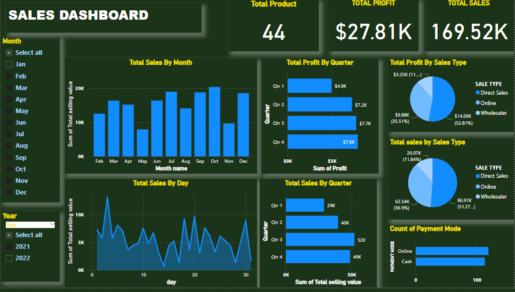This screenshot has height=292, width=515.
Task: Click the Direct Sales legend dot under Total Profit By Sales Type
Action: point(477,92)
